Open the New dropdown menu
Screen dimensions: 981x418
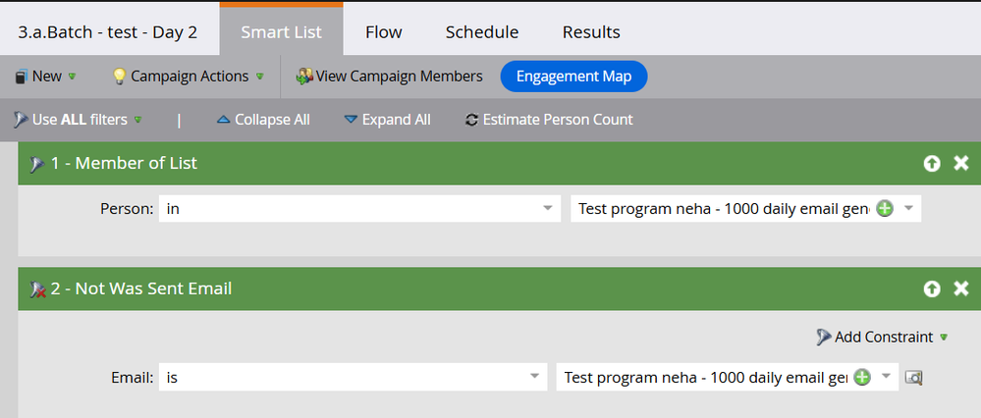coord(45,77)
